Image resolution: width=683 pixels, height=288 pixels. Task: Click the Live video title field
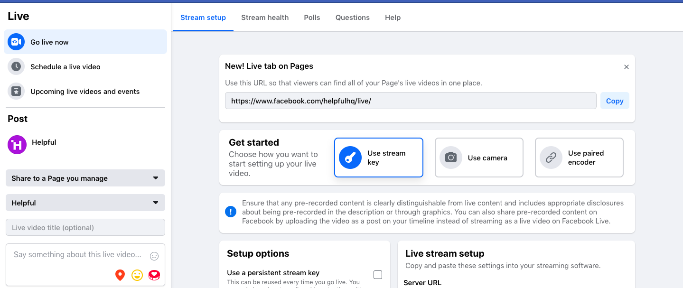85,227
